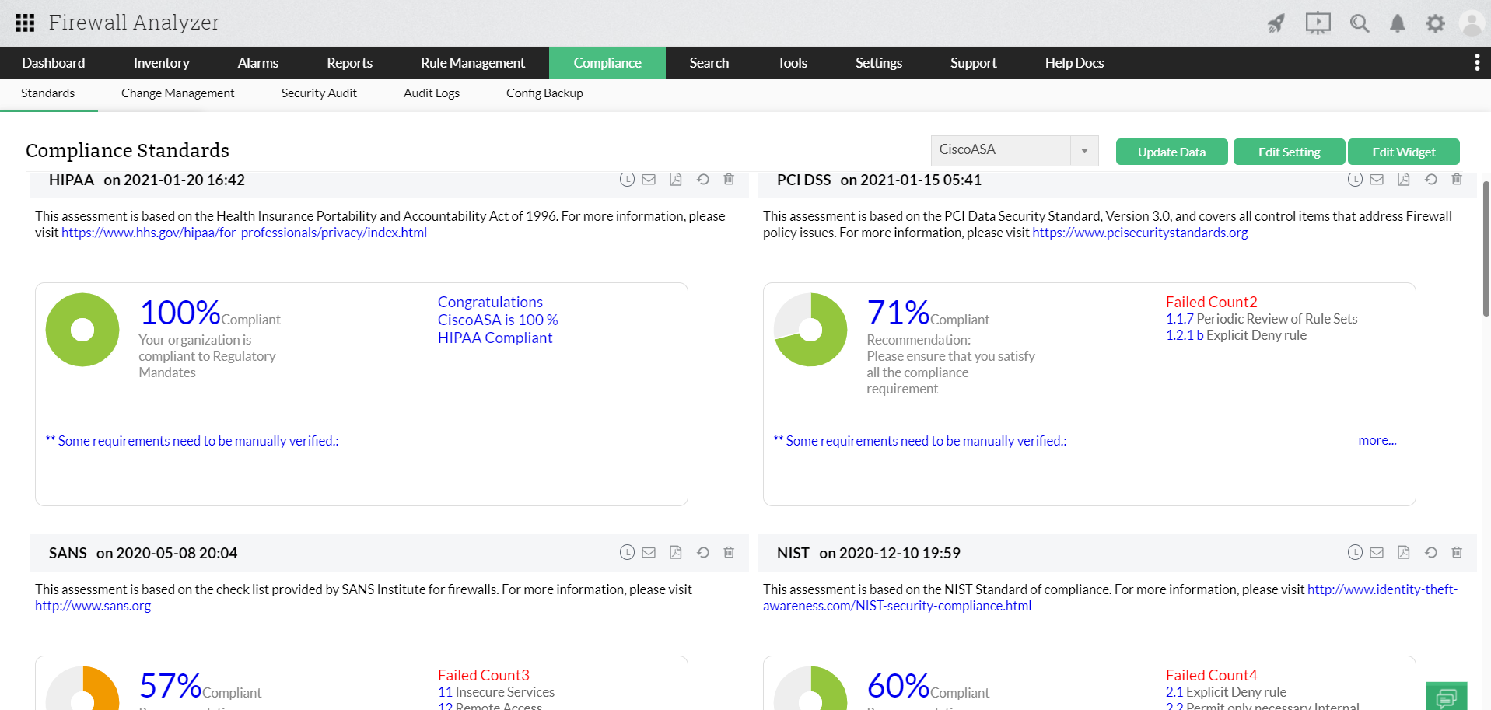Open the three-dot overflow menu

[x=1477, y=63]
